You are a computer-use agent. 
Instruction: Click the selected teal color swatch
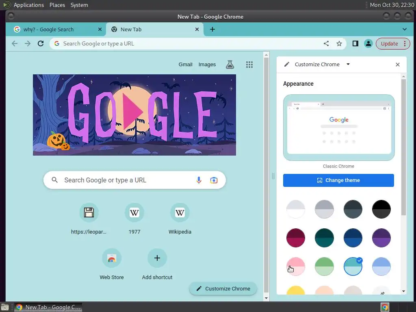353,266
